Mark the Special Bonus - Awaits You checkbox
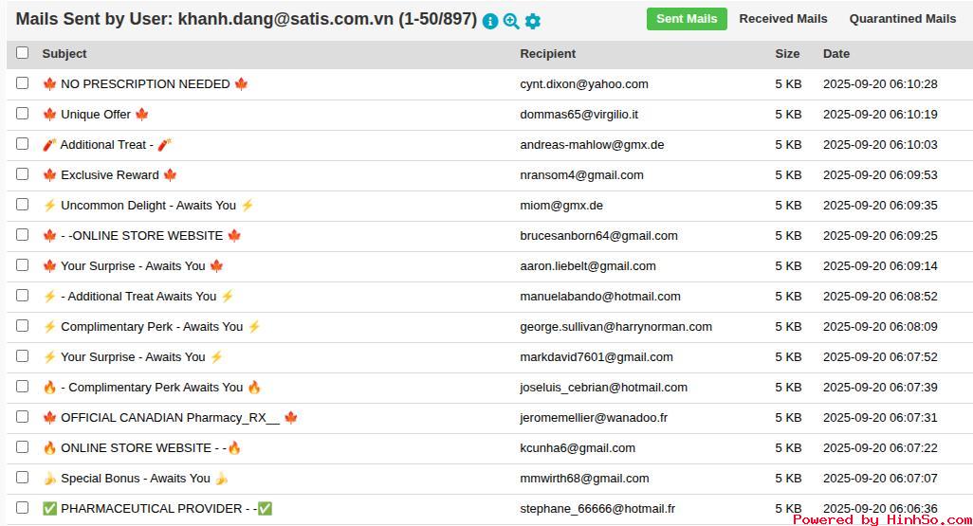The height and width of the screenshot is (526, 973). (x=23, y=478)
